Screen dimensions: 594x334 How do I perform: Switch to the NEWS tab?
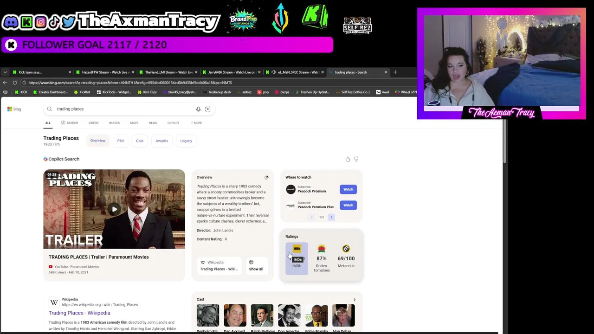coord(153,123)
